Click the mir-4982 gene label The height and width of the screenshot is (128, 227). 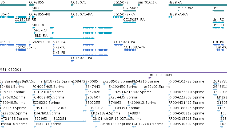[x=185, y=8]
